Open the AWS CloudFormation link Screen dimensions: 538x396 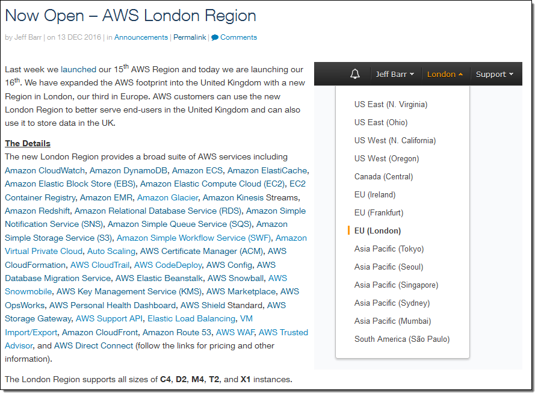point(146,258)
